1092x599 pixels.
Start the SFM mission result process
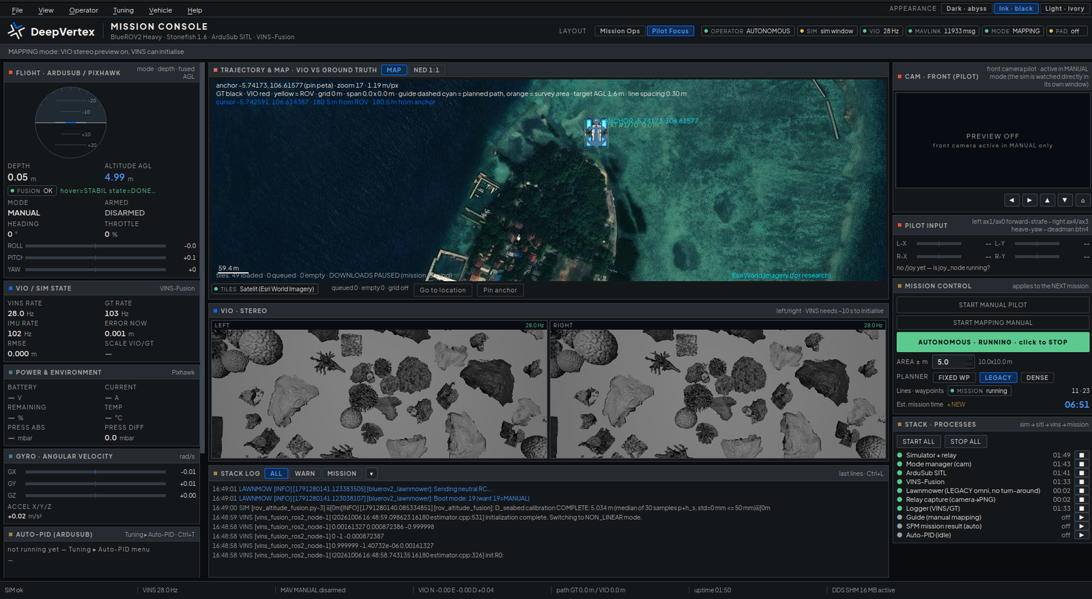point(1082,526)
